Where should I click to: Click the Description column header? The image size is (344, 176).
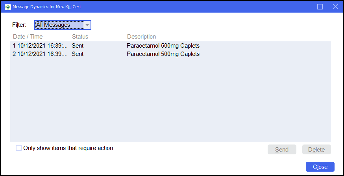141,37
